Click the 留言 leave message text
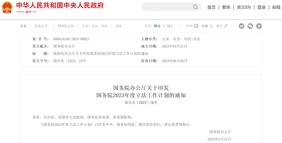This screenshot has width=282, height=143. pos(219,26)
